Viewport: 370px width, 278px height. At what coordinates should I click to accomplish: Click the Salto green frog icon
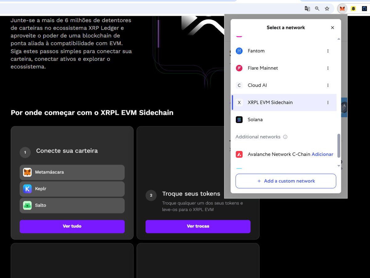tap(27, 206)
